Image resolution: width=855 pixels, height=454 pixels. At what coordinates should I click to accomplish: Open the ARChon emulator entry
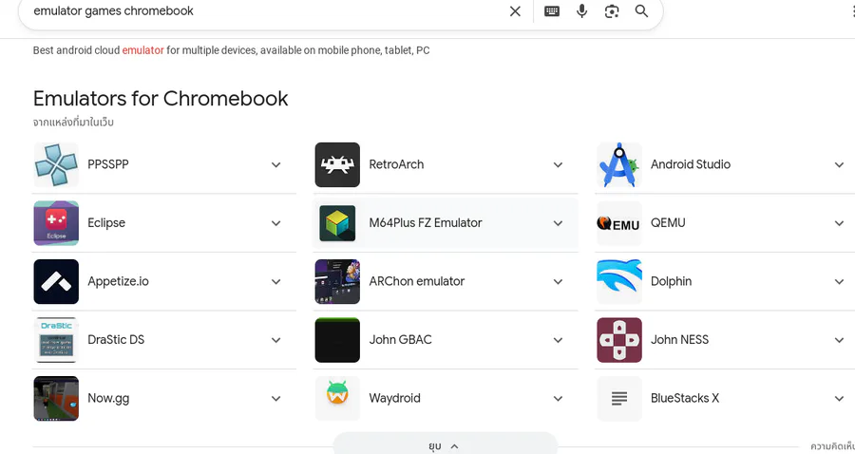(x=446, y=281)
